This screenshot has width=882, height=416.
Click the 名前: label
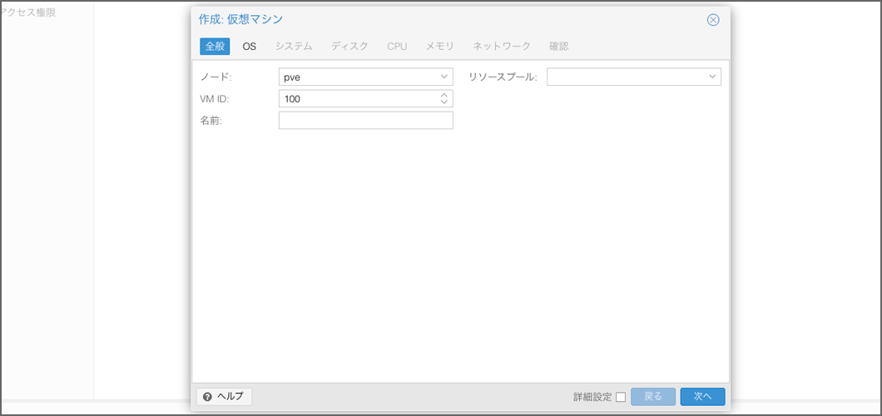point(211,120)
